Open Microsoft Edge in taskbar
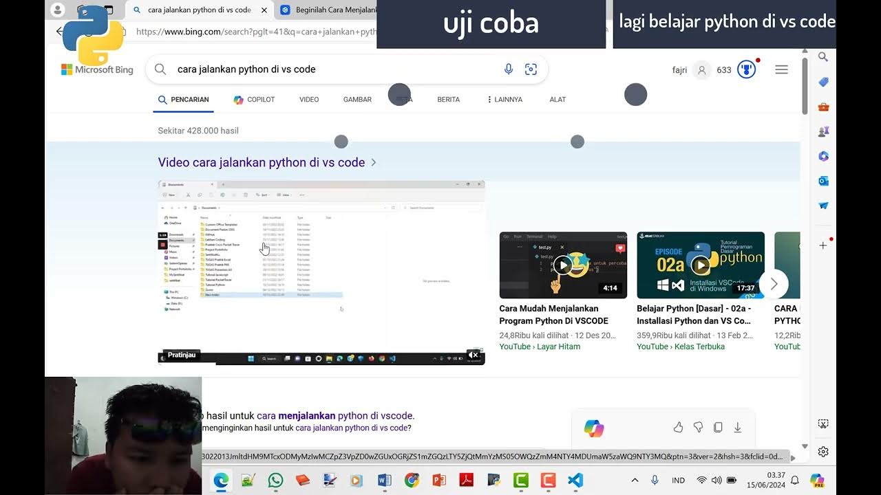Viewport: 881px width, 495px height. (221, 480)
